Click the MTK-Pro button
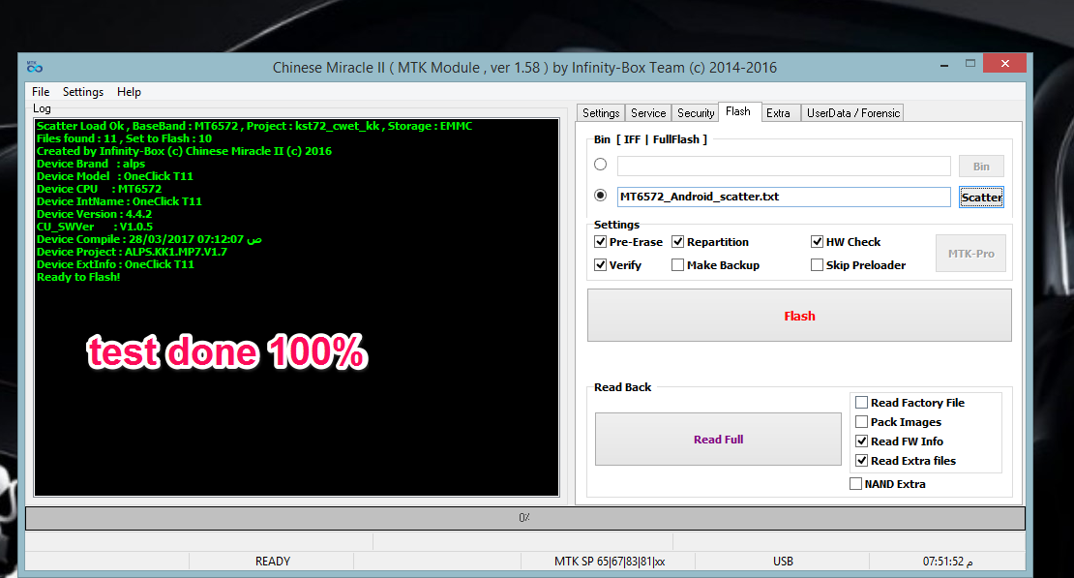The height and width of the screenshot is (578, 1074). click(970, 254)
